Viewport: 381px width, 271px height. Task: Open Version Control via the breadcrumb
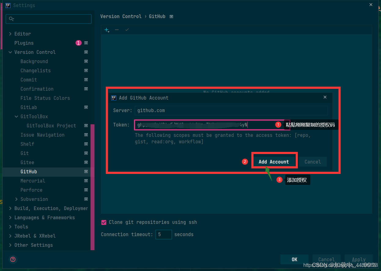point(121,17)
